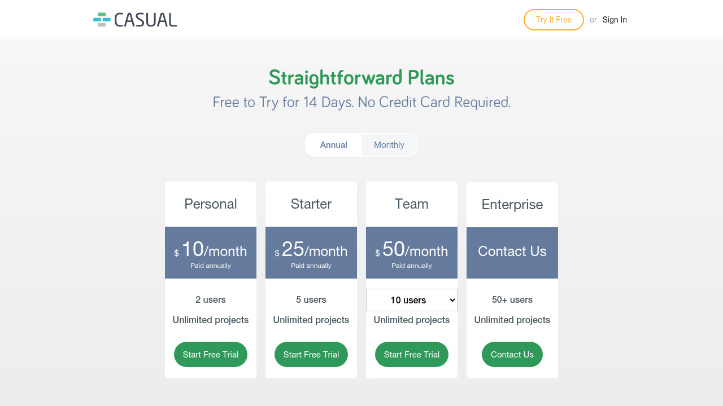The width and height of the screenshot is (723, 406).
Task: Click the Team plan heading
Action: click(x=412, y=204)
